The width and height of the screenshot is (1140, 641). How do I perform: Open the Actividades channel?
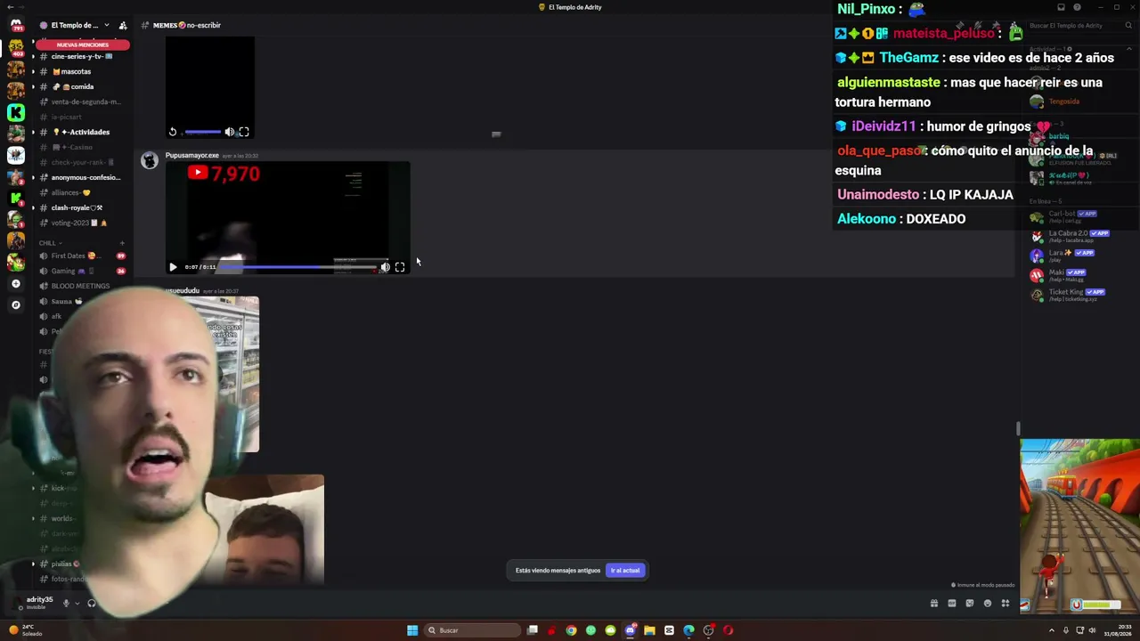click(x=81, y=132)
